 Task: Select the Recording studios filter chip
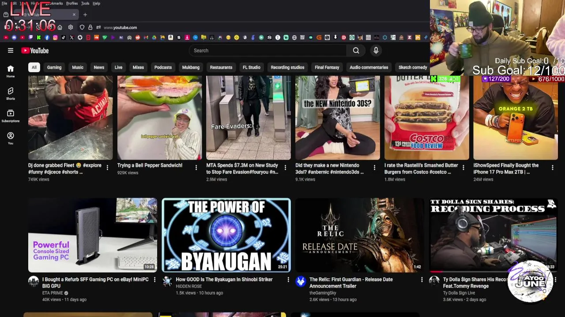click(287, 67)
